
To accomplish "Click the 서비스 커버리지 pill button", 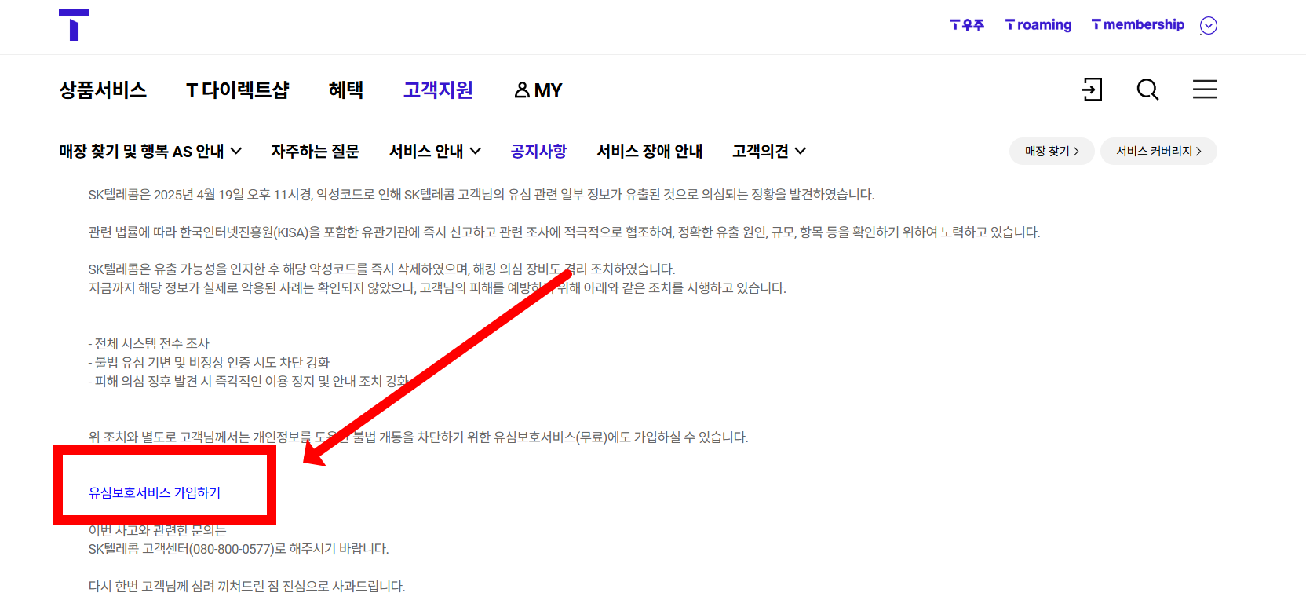I will click(1158, 151).
